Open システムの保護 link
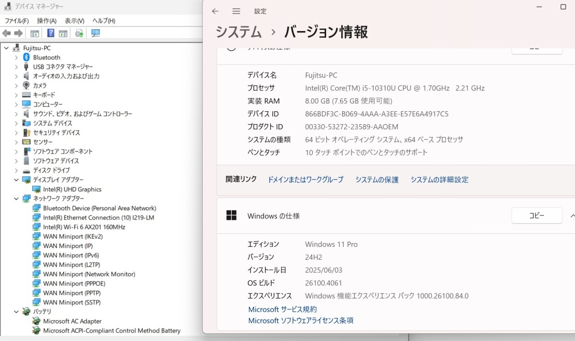 point(376,180)
